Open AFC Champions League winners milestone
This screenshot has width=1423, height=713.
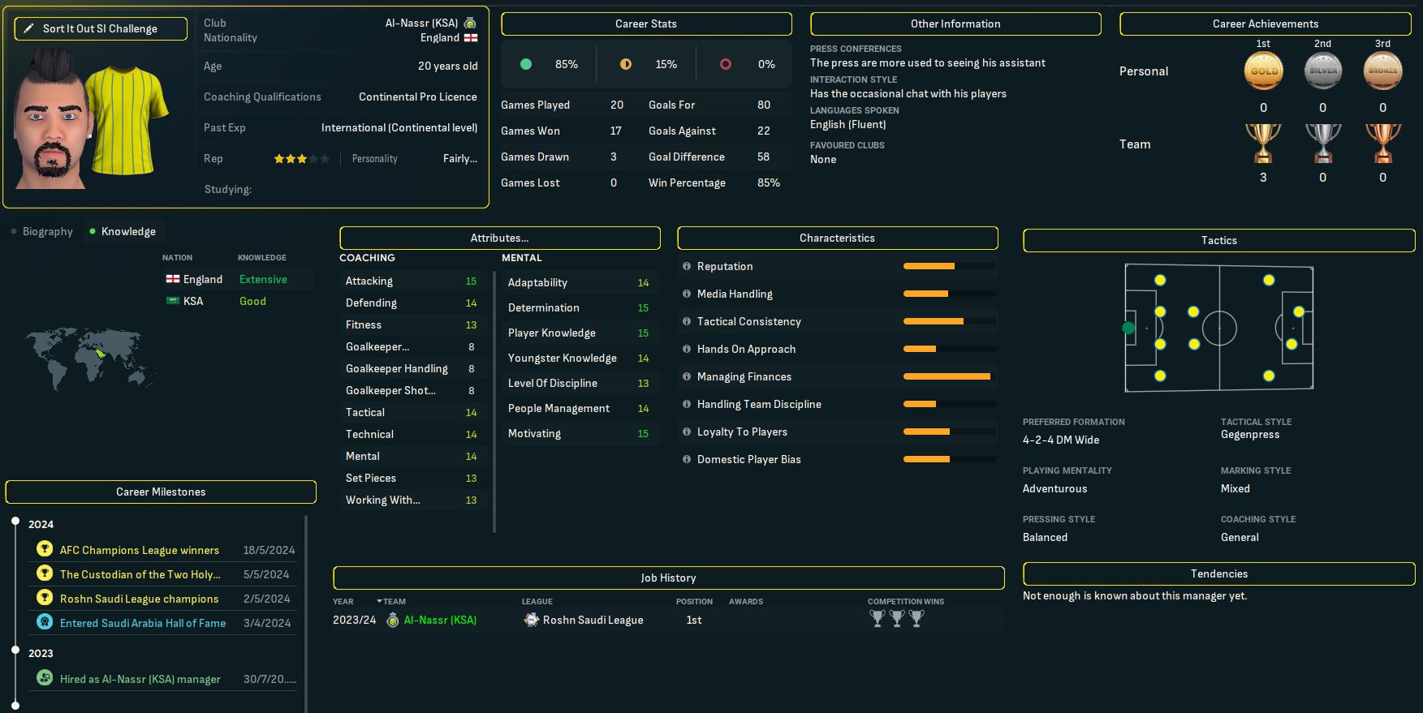tap(140, 550)
